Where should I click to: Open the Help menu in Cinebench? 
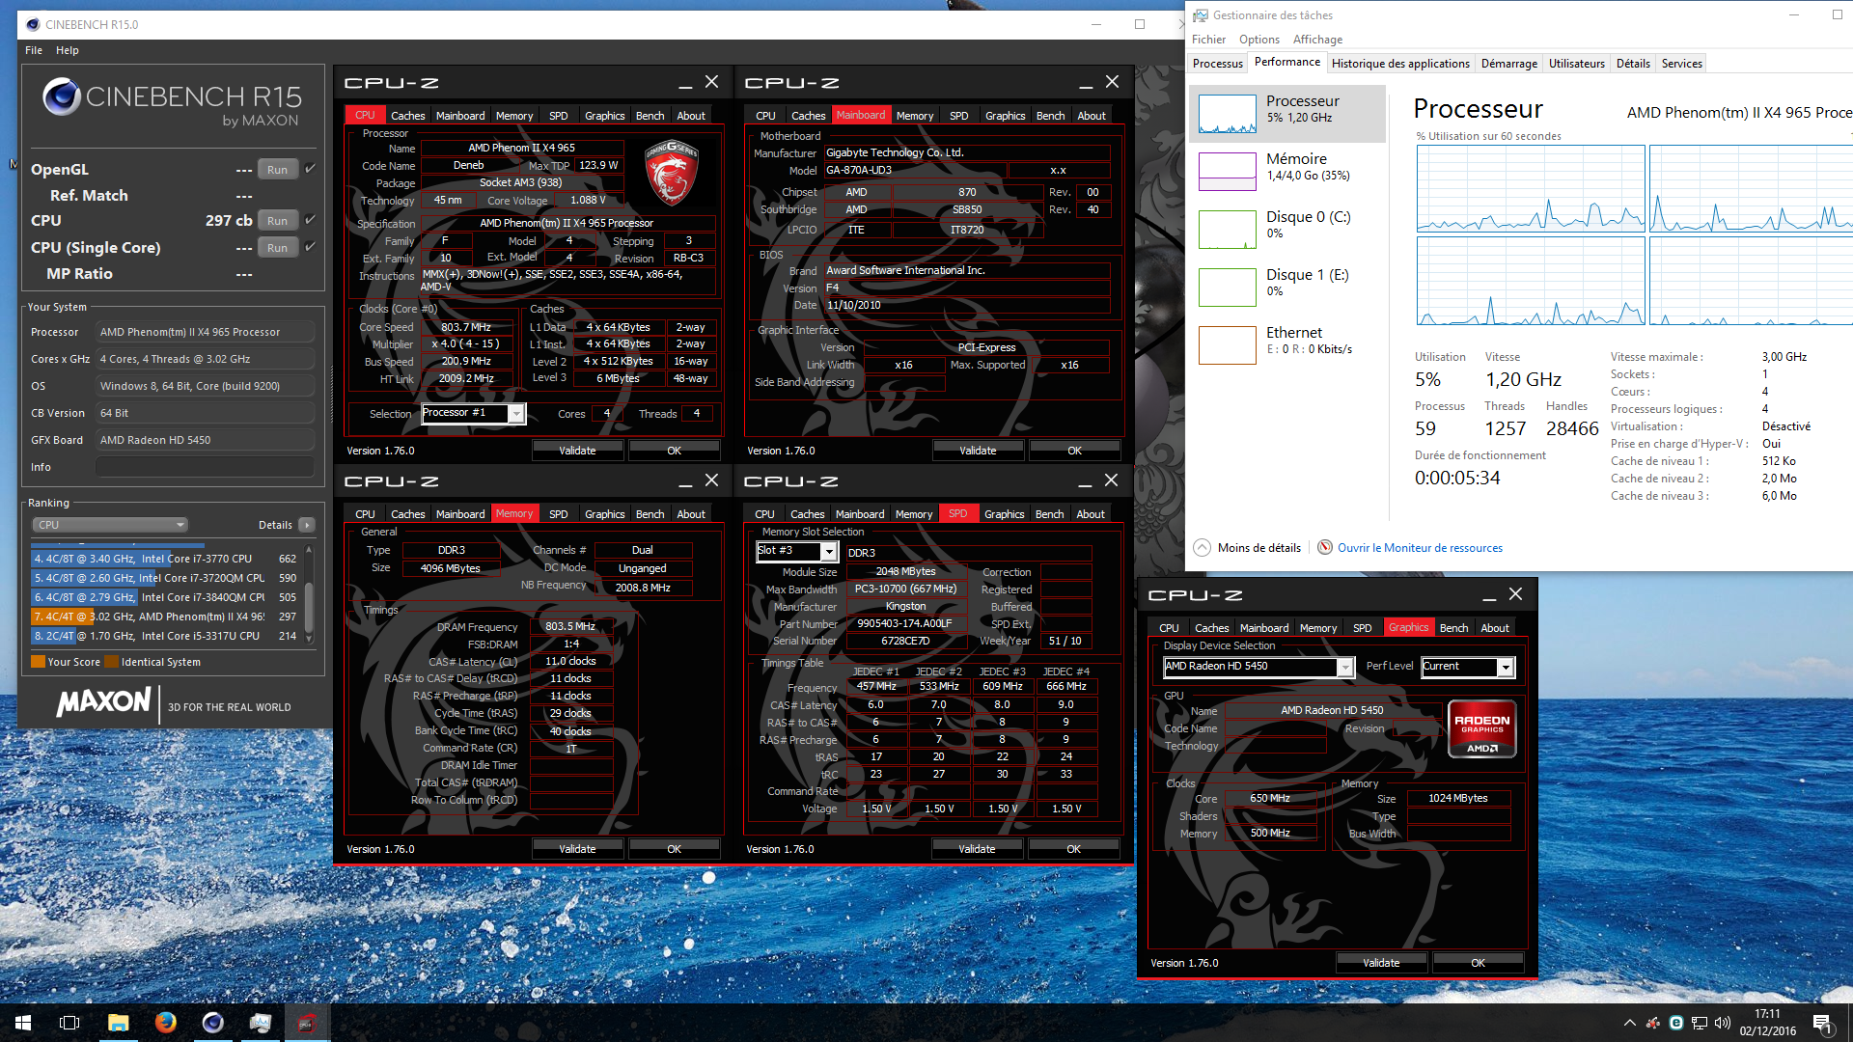(68, 50)
